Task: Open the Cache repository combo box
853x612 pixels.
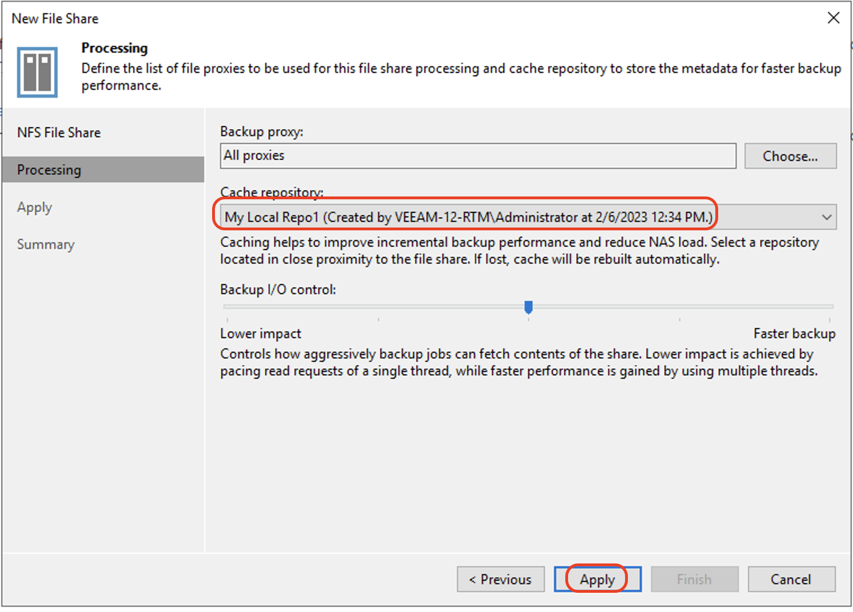Action: [528, 217]
